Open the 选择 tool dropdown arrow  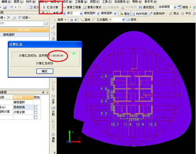coord(65,20)
